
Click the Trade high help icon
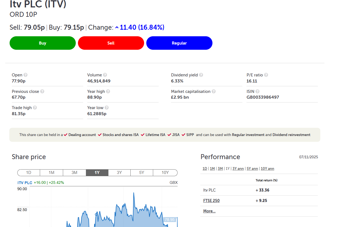click(35, 108)
